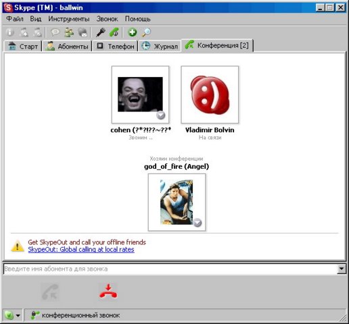Switch to the Журнал tab
The height and width of the screenshot is (324, 349).
(x=160, y=46)
